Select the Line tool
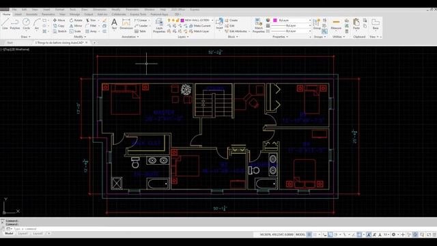The image size is (437, 246). [x=5, y=24]
